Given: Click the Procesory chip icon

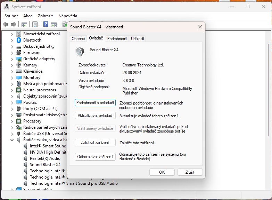Looking at the screenshot, I should click(x=19, y=121).
